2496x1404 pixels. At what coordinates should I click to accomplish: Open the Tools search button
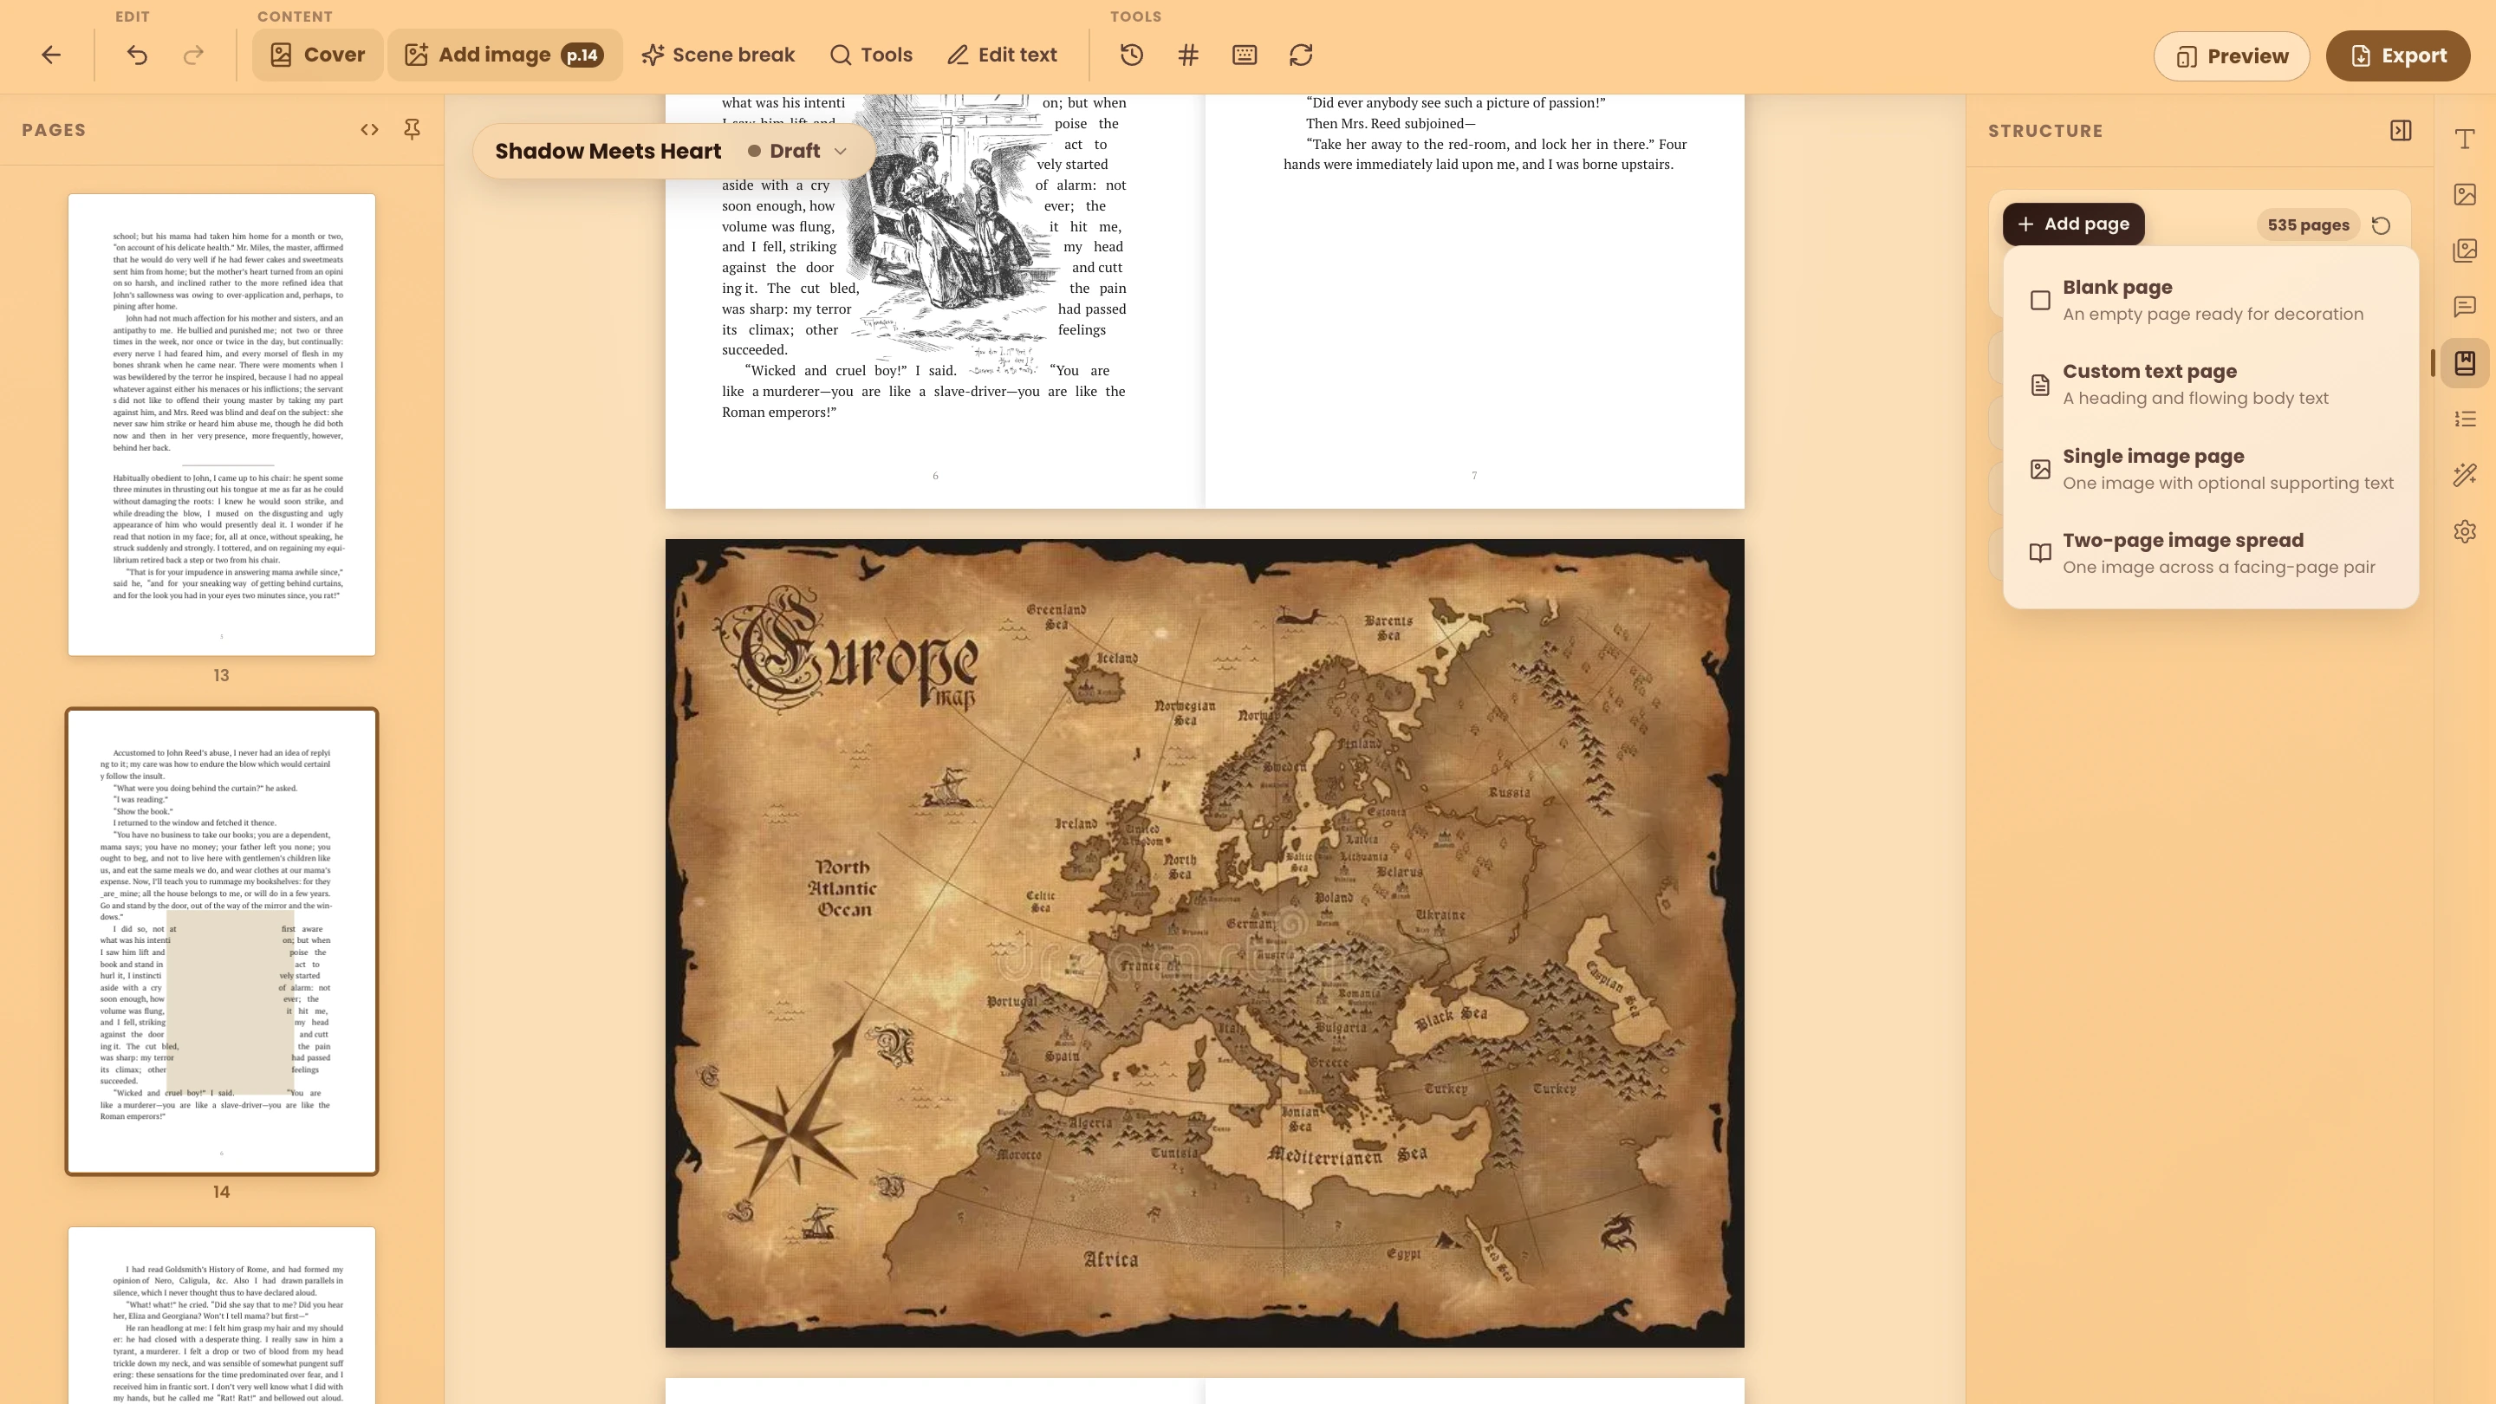tap(871, 55)
